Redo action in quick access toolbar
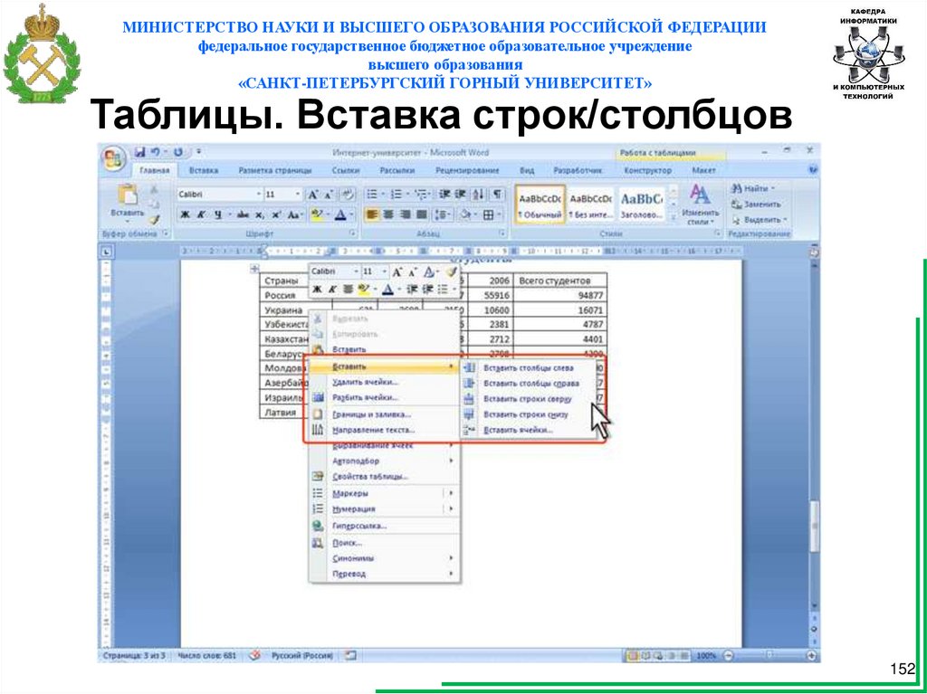 point(178,153)
